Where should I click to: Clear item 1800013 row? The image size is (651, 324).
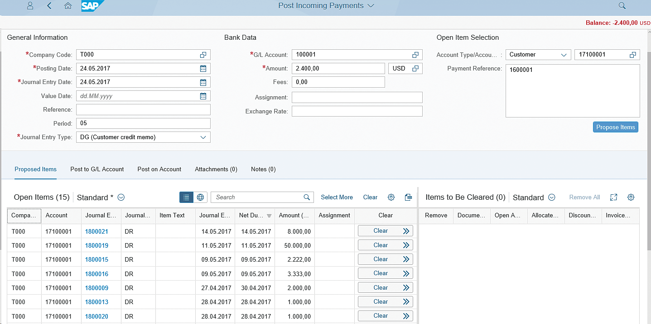pos(386,301)
